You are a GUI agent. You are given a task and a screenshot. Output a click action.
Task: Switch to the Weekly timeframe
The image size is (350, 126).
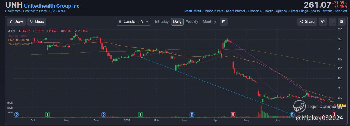point(192,22)
